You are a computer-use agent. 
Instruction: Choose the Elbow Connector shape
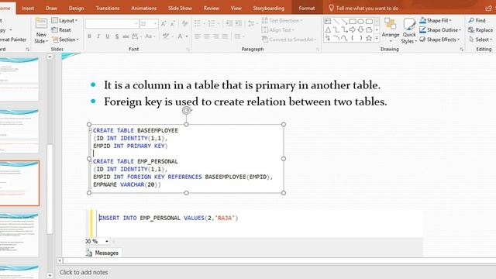coord(336,30)
